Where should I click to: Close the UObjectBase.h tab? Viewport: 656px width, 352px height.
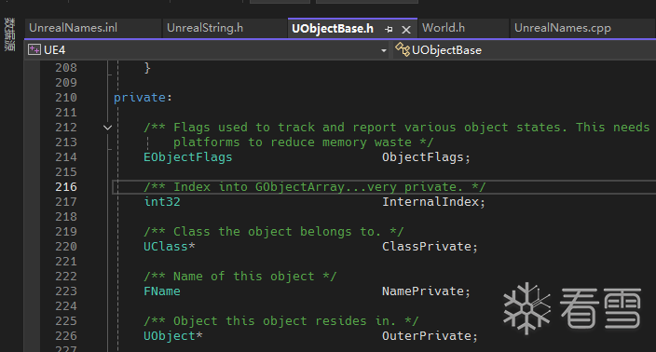coord(406,30)
